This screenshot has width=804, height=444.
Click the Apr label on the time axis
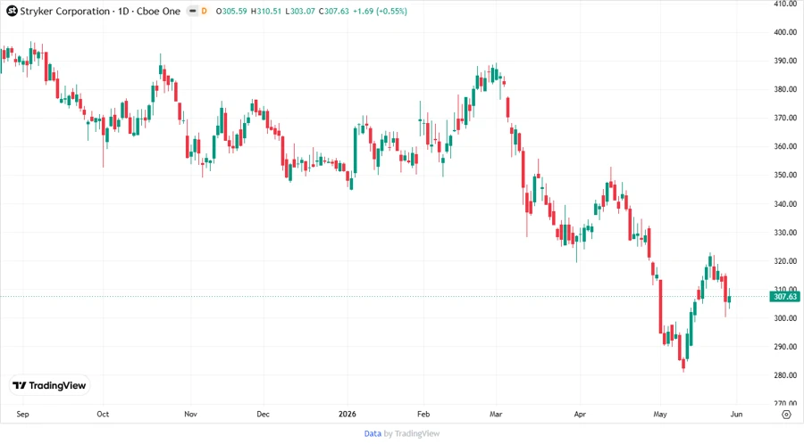[x=580, y=414]
